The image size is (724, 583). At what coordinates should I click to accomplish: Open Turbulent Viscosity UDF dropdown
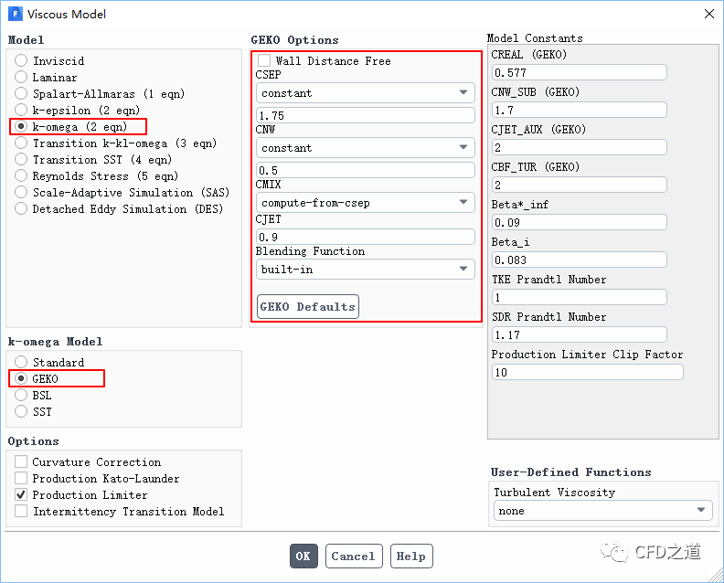tap(602, 510)
